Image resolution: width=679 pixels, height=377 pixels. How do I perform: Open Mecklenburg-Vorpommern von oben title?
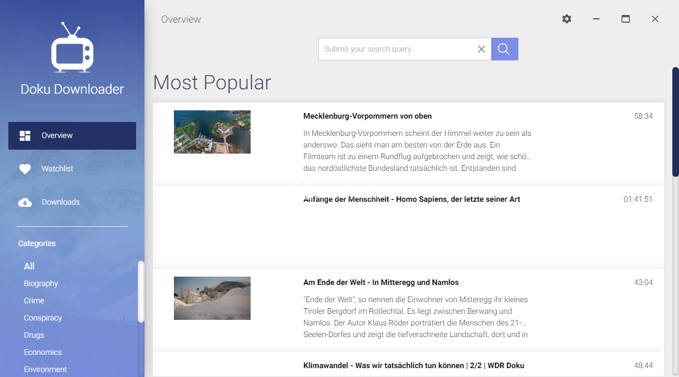(367, 116)
